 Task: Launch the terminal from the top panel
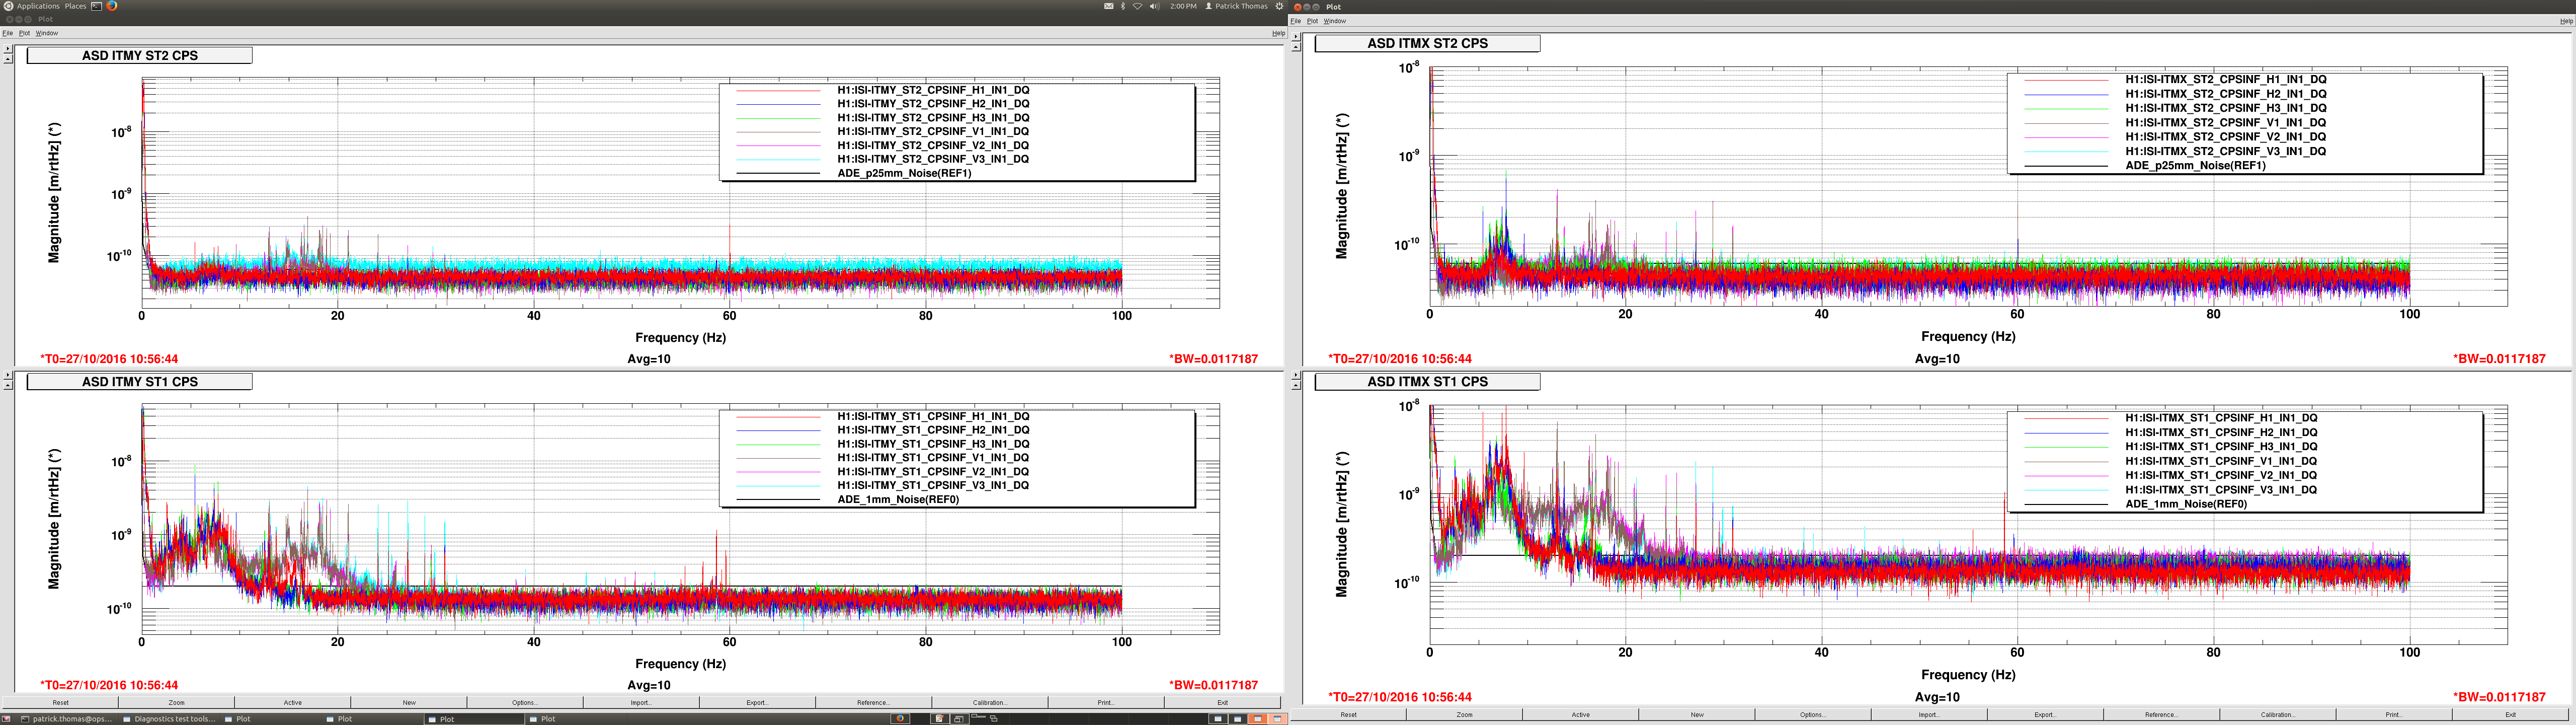97,6
